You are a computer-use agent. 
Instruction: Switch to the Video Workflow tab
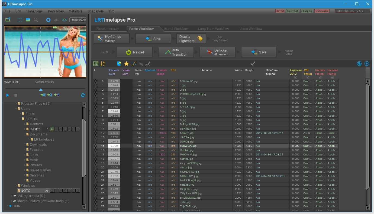[x=251, y=29]
